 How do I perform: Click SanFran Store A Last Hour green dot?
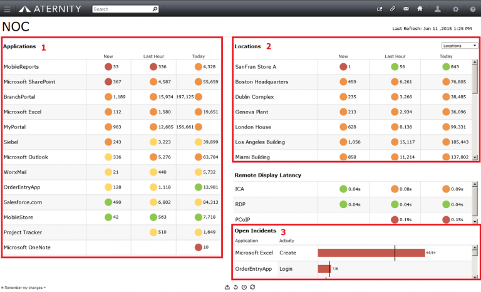(395, 66)
